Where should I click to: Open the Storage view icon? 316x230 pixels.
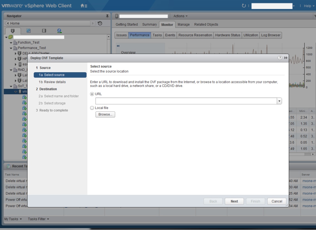click(x=44, y=32)
